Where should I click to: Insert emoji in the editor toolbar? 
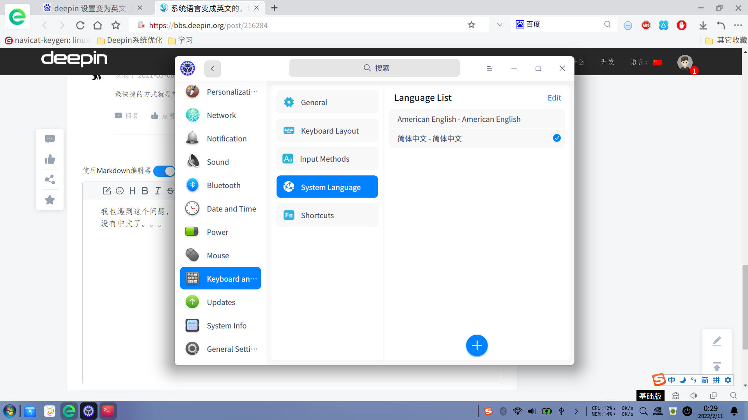120,191
